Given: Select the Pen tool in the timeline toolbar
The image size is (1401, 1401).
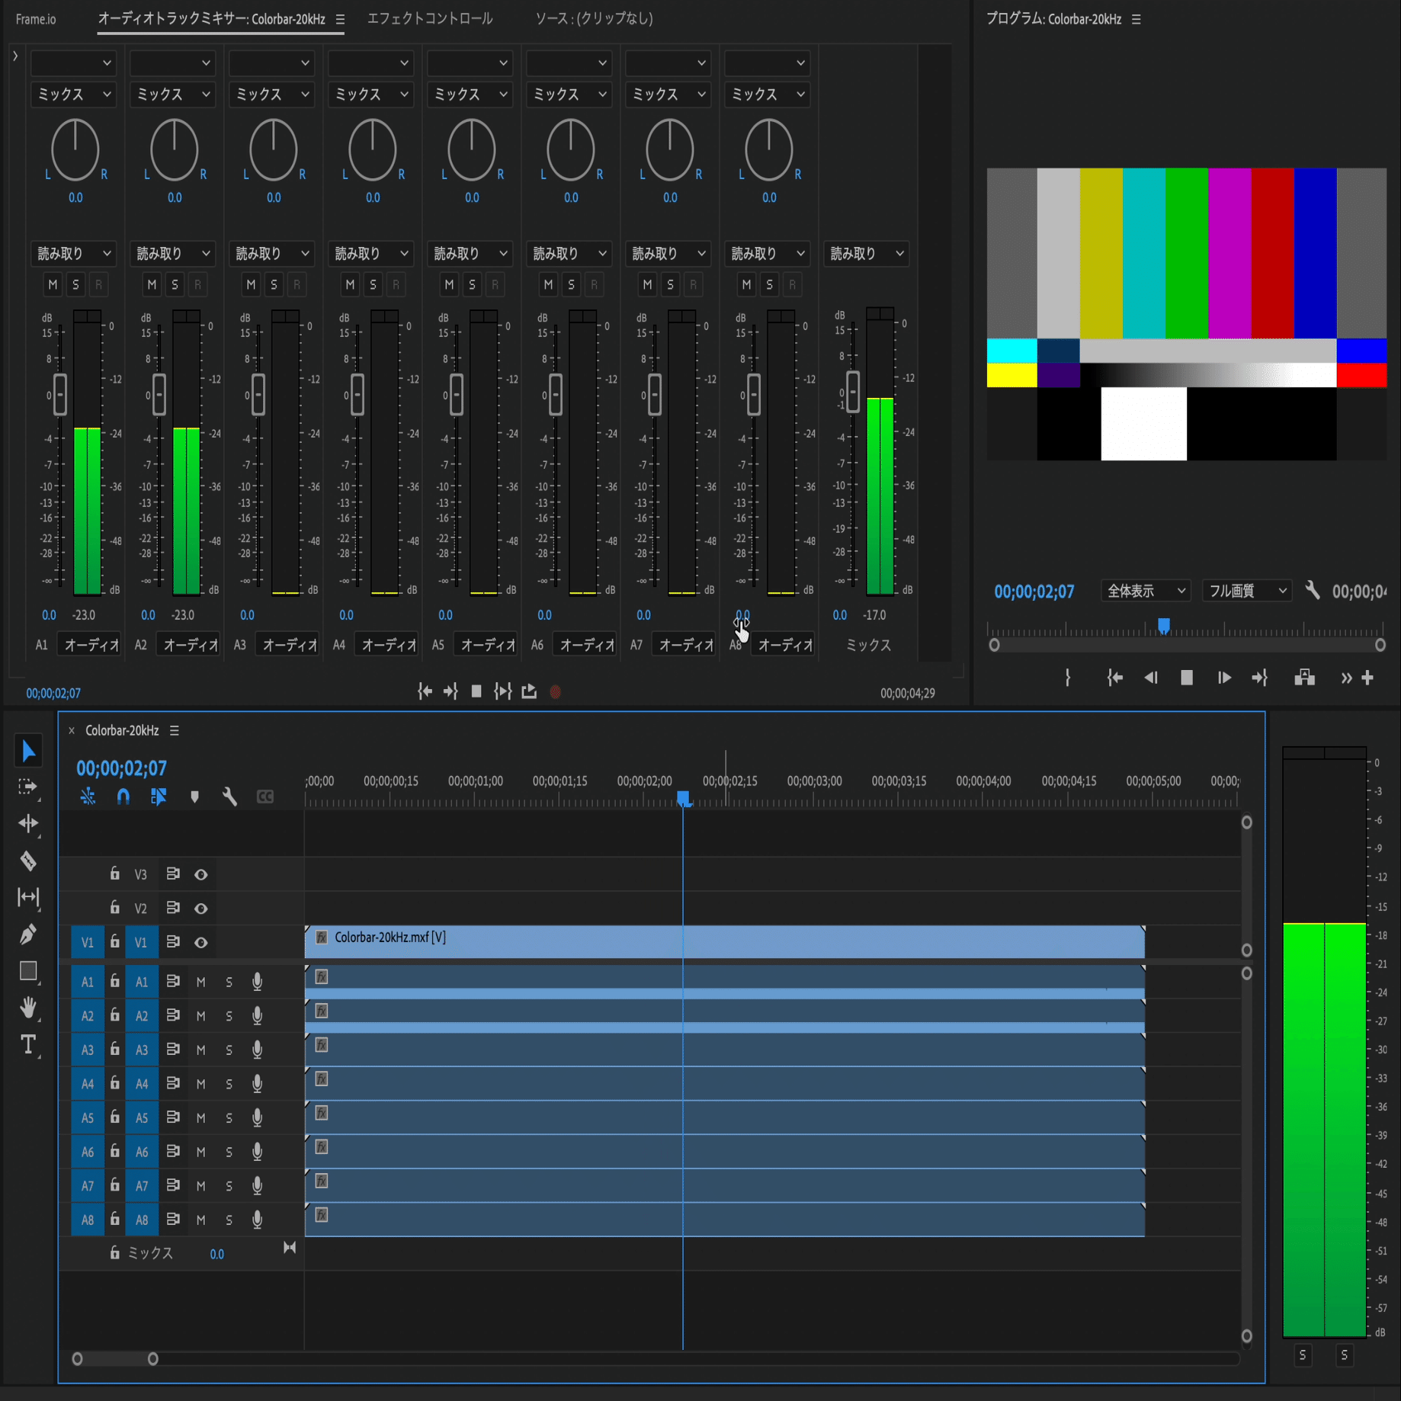Looking at the screenshot, I should tap(28, 935).
